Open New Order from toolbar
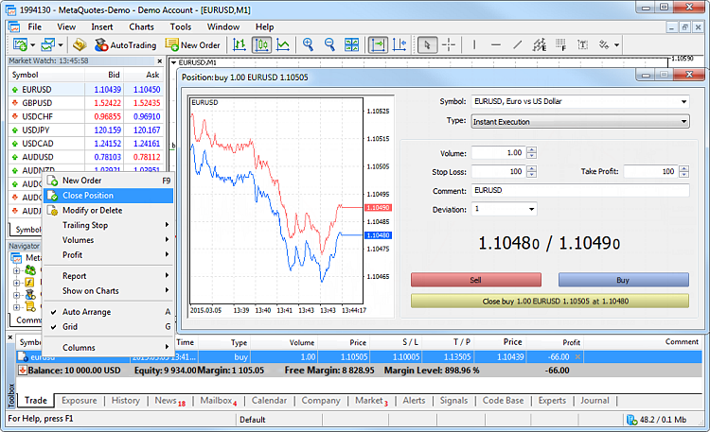The width and height of the screenshot is (710, 432). tap(192, 44)
